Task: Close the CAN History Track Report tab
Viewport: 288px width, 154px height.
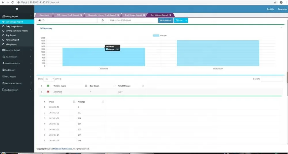Action: (x=81, y=15)
